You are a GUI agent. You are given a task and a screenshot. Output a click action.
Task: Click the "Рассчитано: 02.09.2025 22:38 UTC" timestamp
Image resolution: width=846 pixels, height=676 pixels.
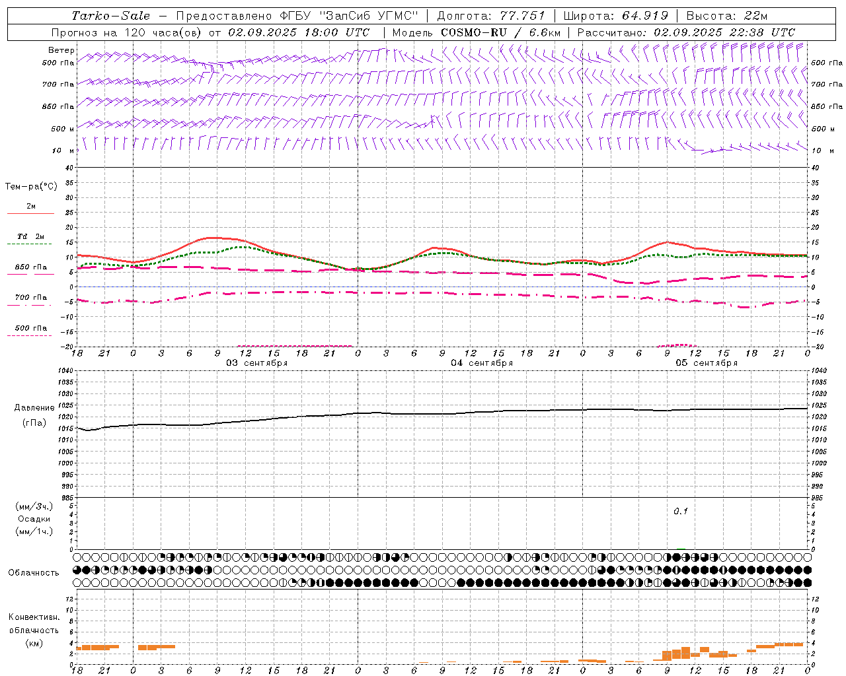coord(686,32)
